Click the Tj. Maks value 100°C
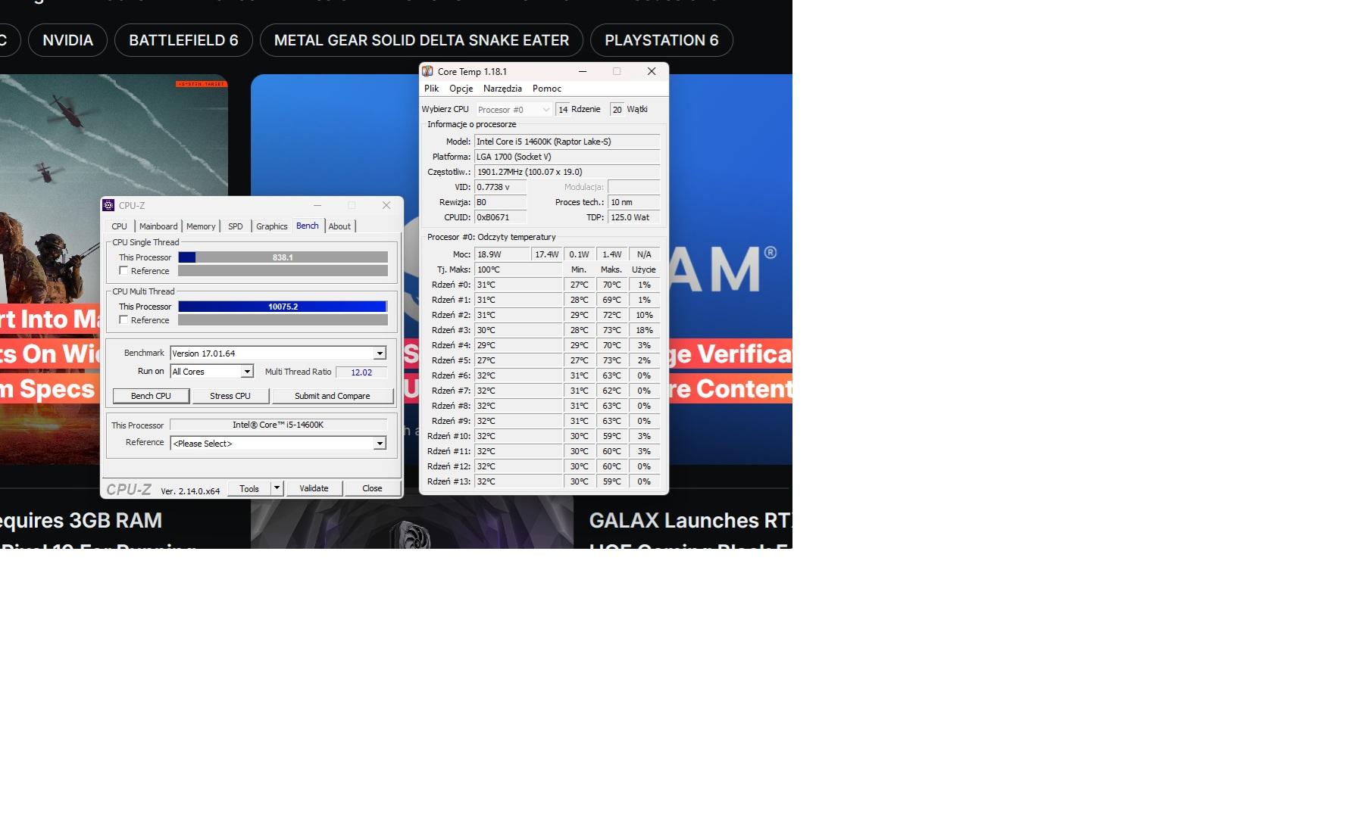The width and height of the screenshot is (1366, 813). coord(518,269)
